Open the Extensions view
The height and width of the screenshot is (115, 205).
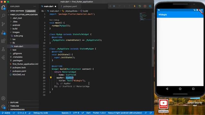click(x=3, y=41)
